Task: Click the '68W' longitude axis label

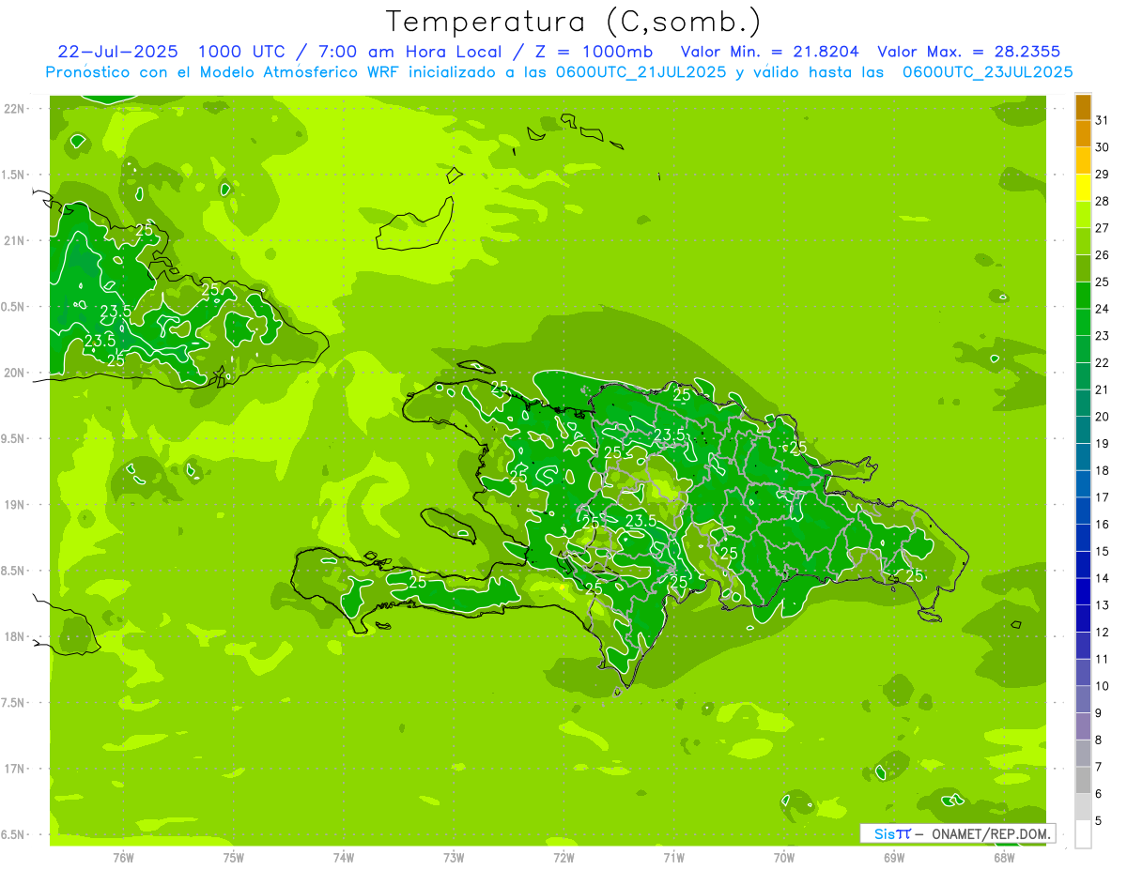Action: 1004,857
